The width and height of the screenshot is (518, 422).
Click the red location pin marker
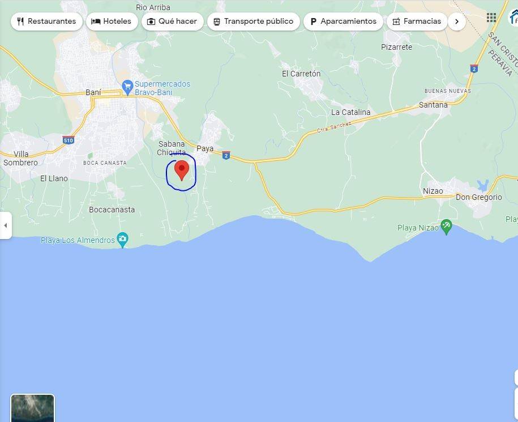click(x=182, y=169)
